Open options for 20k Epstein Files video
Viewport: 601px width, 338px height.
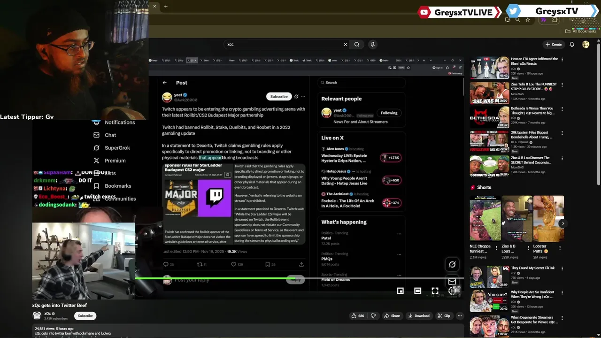point(562,133)
